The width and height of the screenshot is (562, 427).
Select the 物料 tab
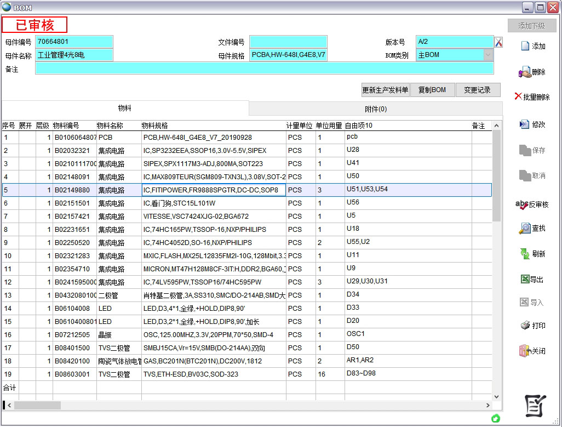(125, 109)
